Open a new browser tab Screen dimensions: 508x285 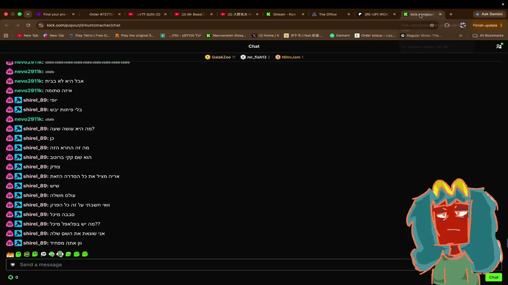[x=451, y=14]
